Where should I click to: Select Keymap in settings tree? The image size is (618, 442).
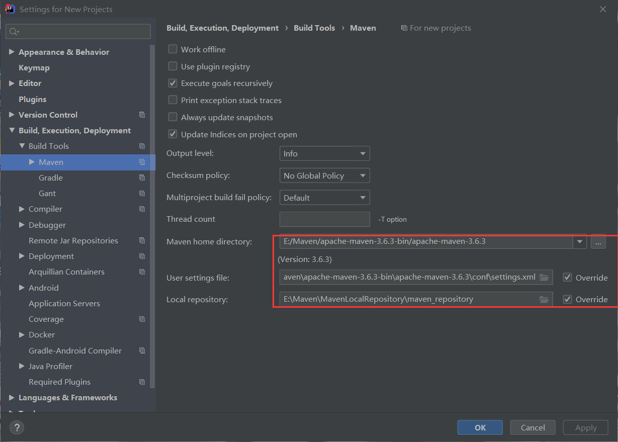pyautogui.click(x=34, y=67)
